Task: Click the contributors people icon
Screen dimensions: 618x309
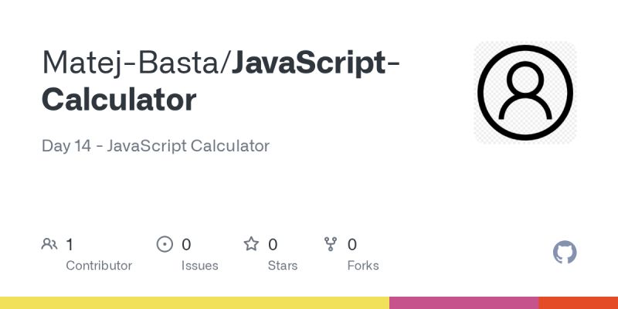Action: (x=49, y=245)
